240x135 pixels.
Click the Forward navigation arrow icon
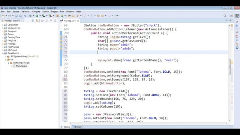click(x=109, y=16)
